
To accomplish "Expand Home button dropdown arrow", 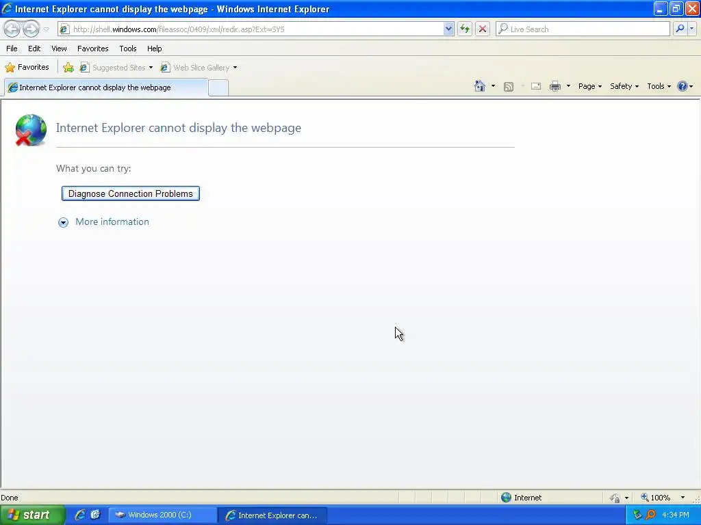I will click(493, 86).
